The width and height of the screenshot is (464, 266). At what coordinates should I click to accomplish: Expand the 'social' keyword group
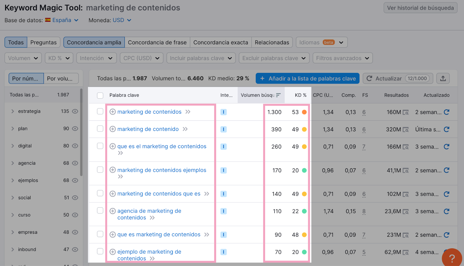coord(12,198)
